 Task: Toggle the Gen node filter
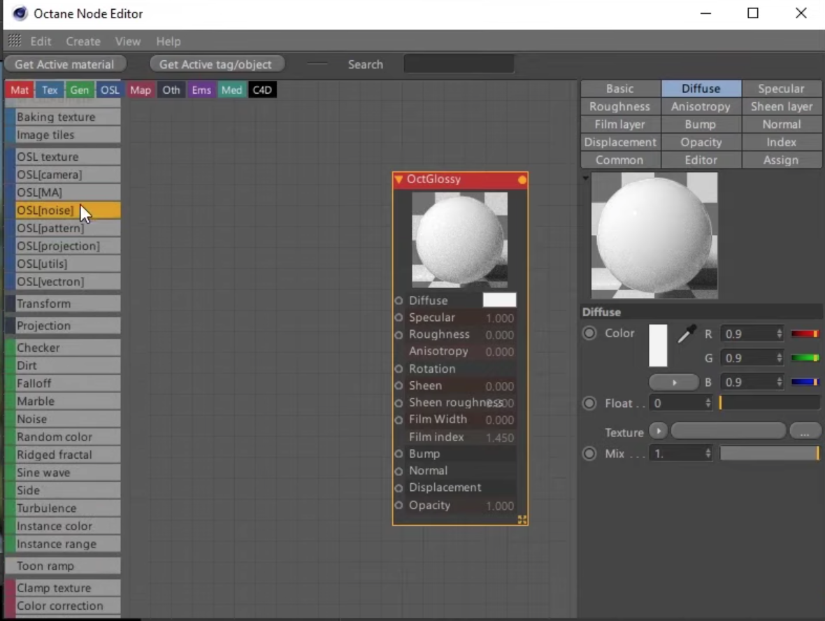[x=80, y=90]
